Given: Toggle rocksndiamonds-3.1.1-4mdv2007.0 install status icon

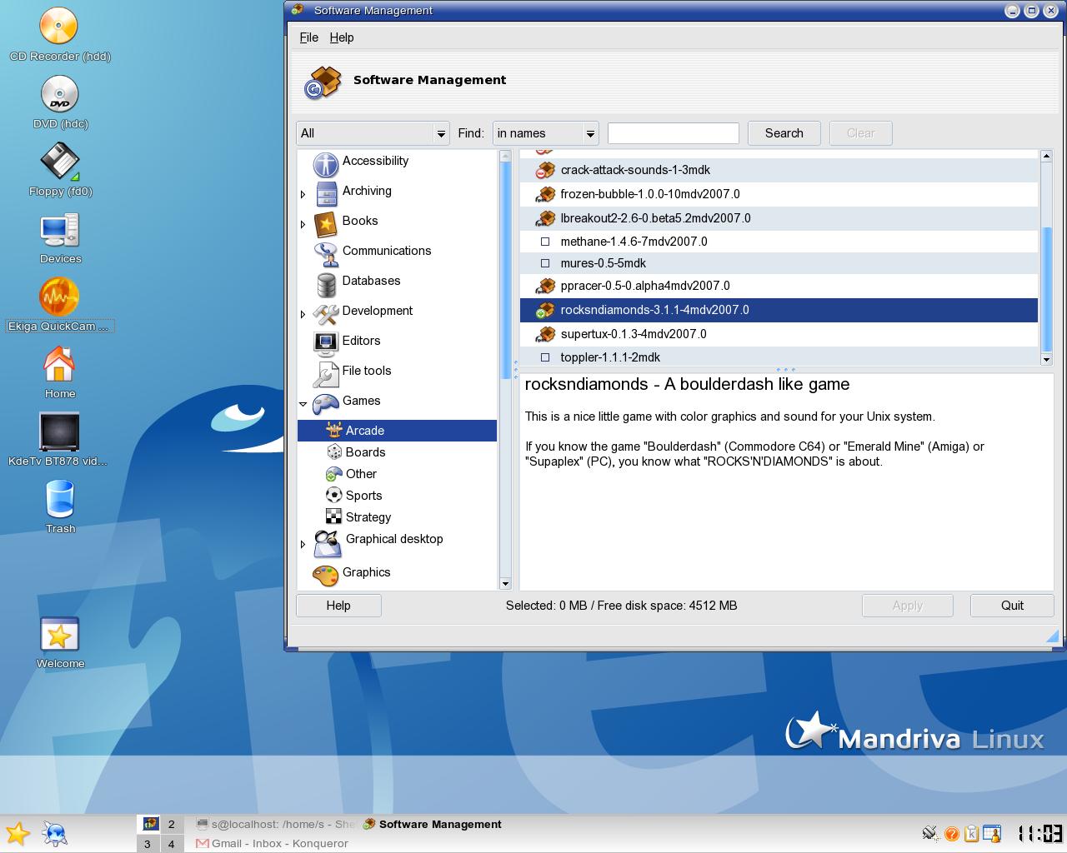Looking at the screenshot, I should 545,310.
